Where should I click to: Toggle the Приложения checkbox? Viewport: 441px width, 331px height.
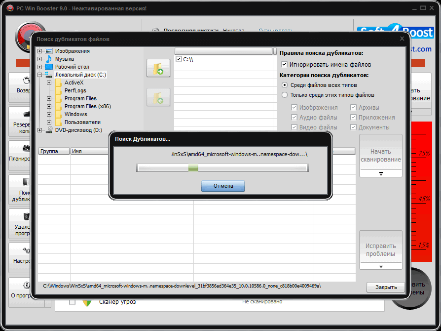[354, 117]
